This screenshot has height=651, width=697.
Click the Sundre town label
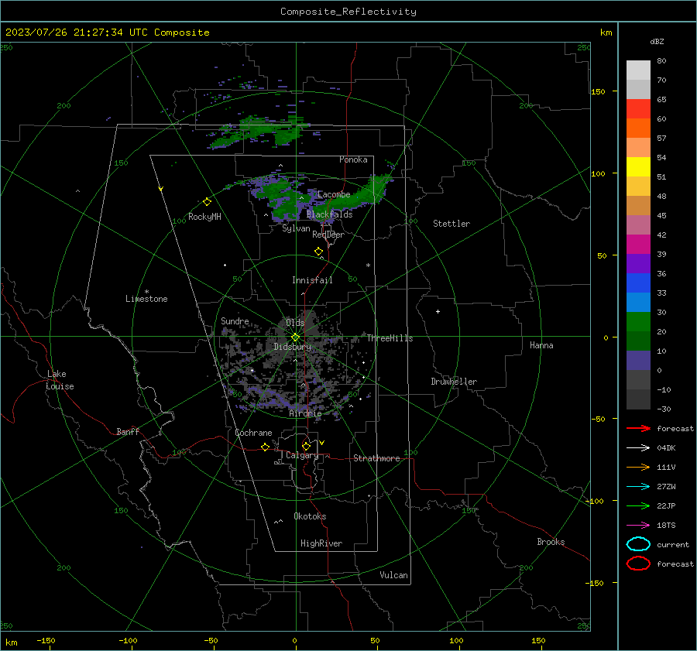pos(235,320)
